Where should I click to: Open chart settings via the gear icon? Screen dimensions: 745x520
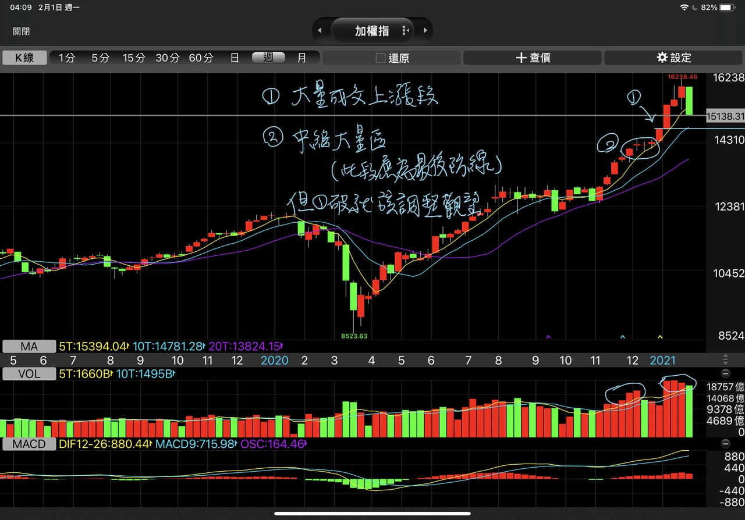tap(663, 58)
